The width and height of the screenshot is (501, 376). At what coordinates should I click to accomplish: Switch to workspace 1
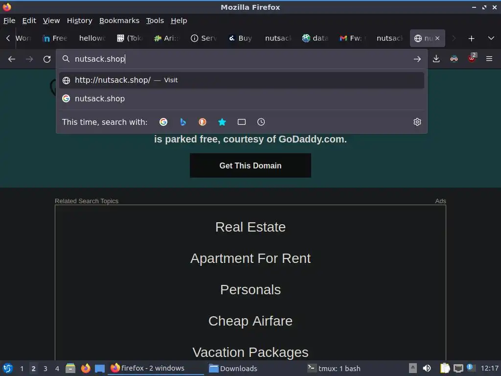click(x=22, y=368)
